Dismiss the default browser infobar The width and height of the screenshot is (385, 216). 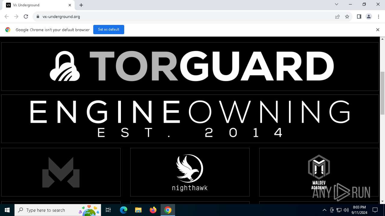click(378, 30)
